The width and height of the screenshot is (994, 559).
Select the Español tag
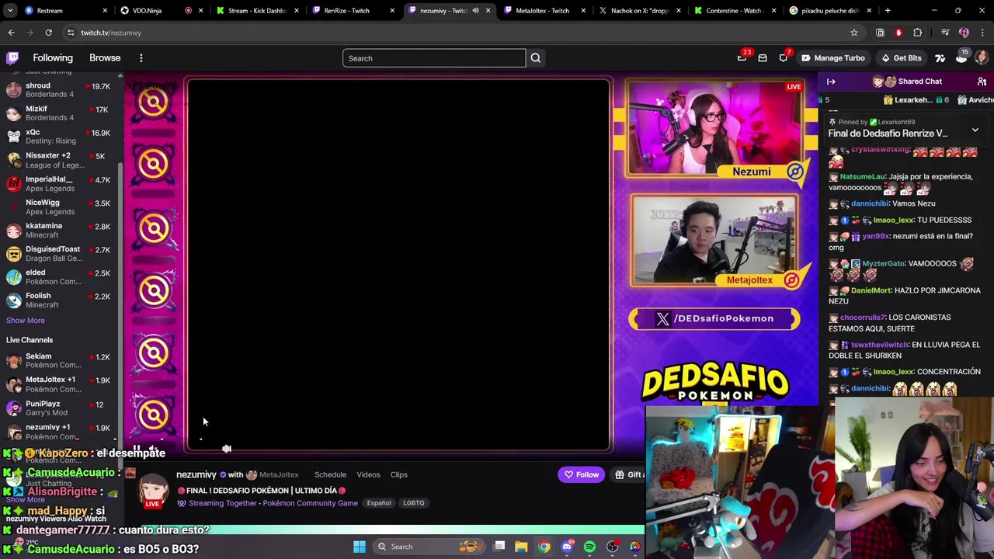pyautogui.click(x=379, y=503)
